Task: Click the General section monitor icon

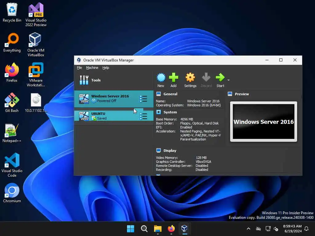Action: [x=158, y=94]
